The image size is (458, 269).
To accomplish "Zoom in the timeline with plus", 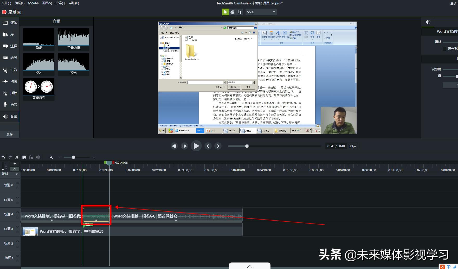I will 94,157.
